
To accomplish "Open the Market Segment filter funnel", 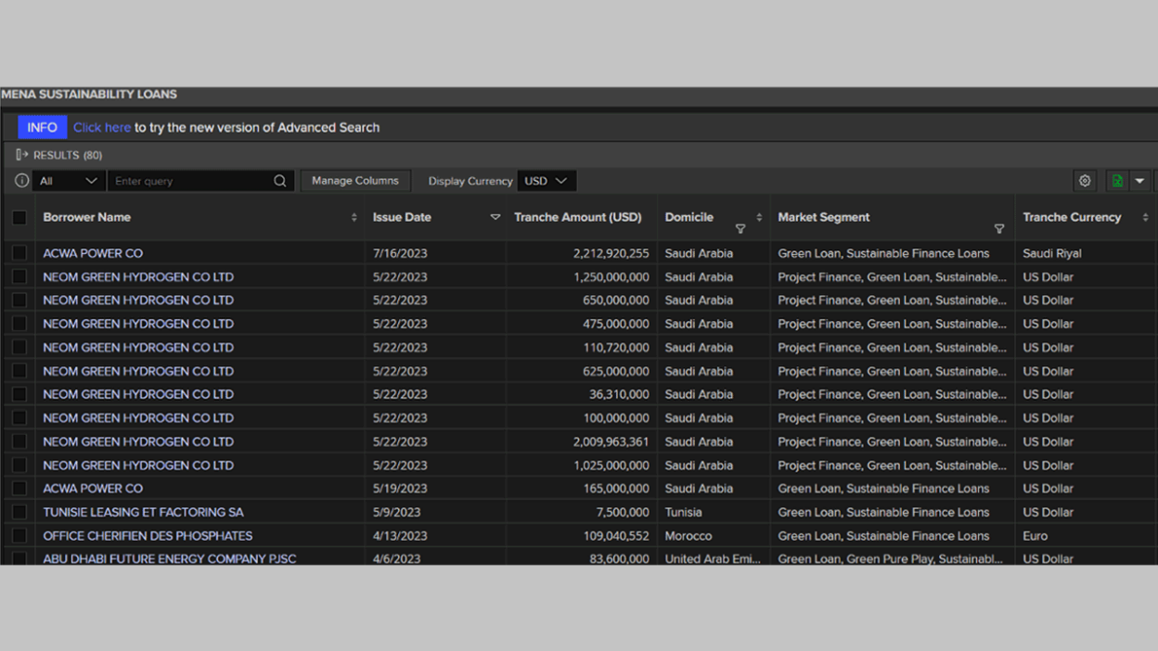I will click(999, 228).
